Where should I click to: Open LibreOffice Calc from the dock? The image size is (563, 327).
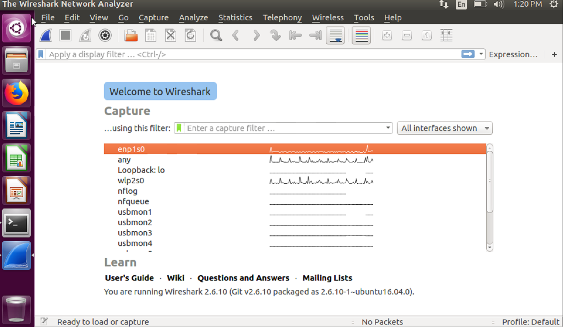click(17, 158)
